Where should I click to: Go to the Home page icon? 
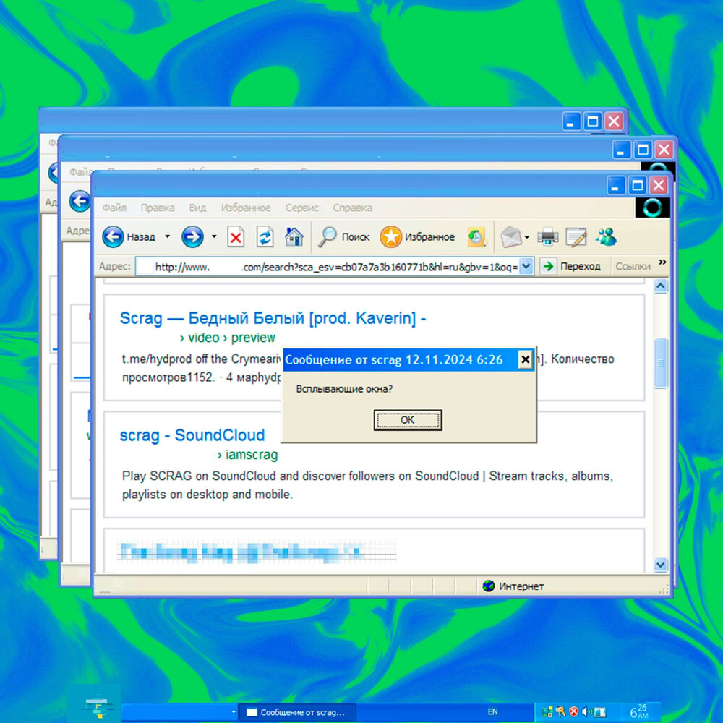[294, 236]
